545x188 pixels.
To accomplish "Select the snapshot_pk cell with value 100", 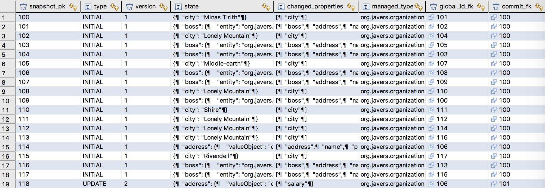I will click(48, 17).
